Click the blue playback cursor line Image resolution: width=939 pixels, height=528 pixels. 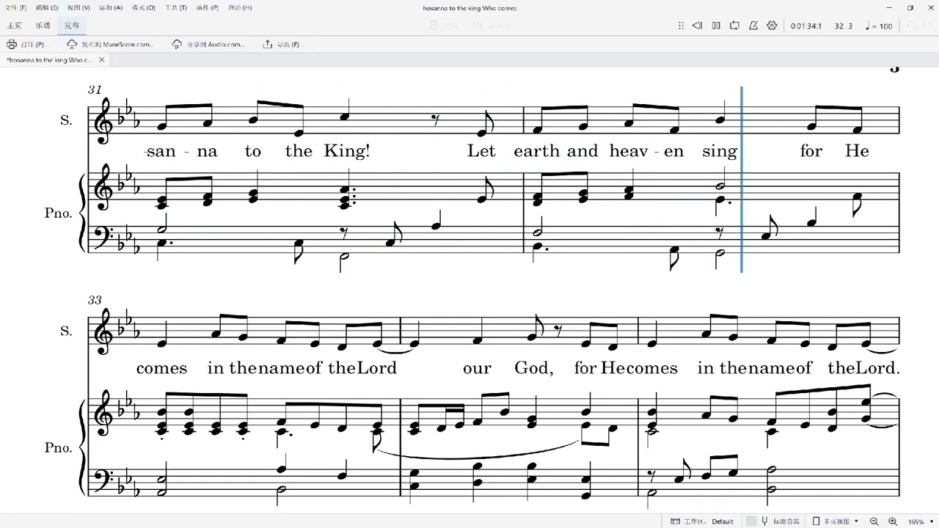click(742, 180)
